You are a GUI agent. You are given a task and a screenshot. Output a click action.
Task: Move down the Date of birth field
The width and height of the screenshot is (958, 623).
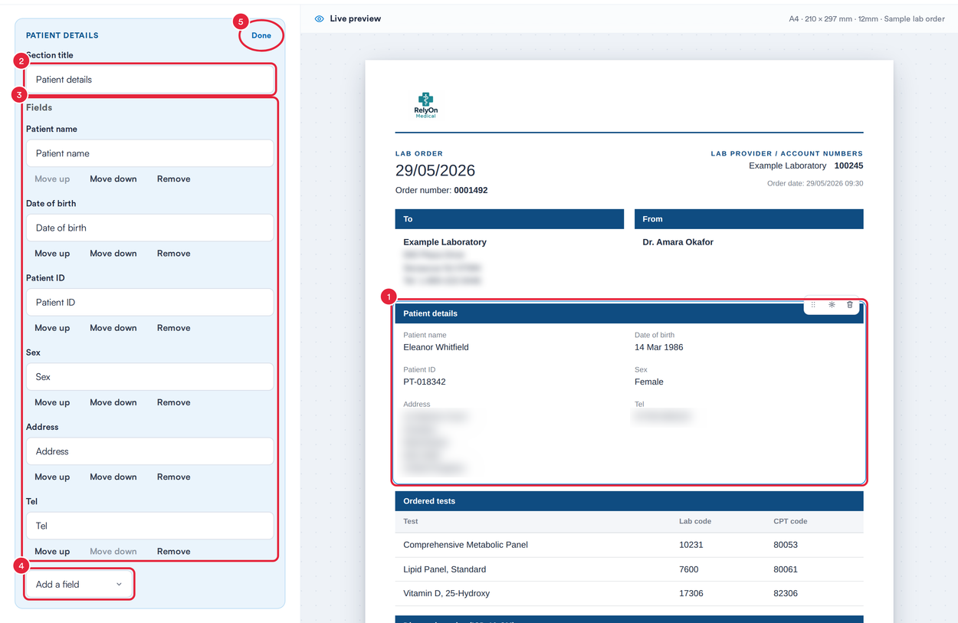113,253
